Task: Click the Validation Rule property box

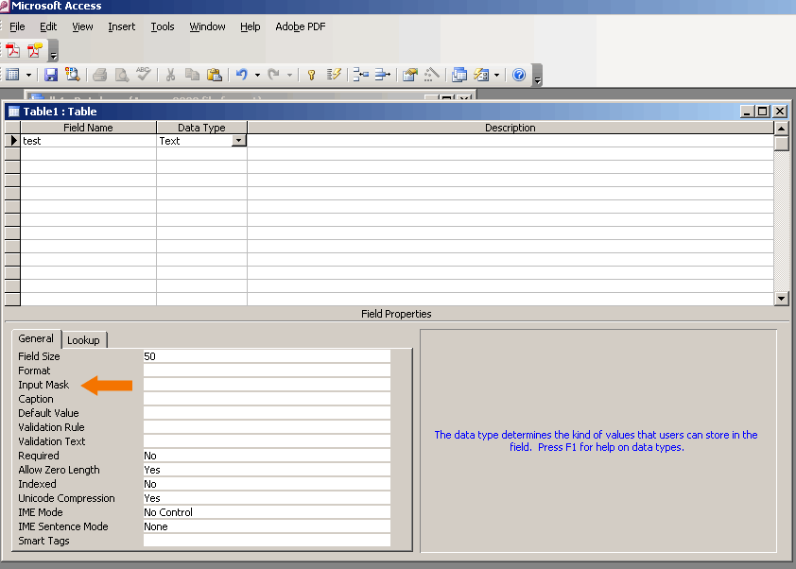Action: click(x=267, y=427)
